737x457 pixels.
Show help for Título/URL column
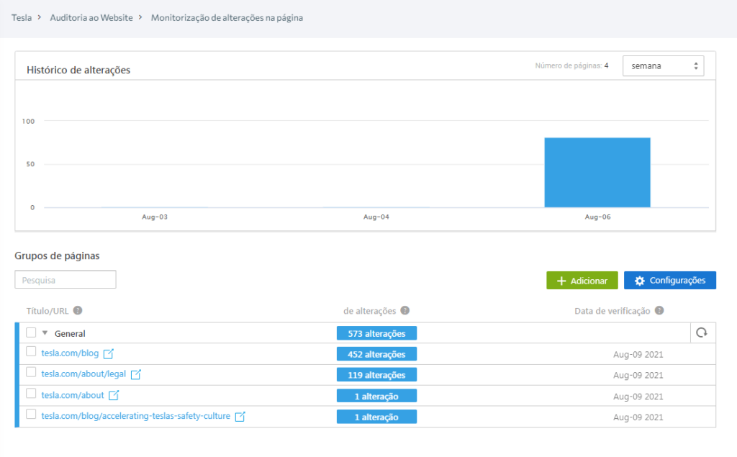click(78, 310)
